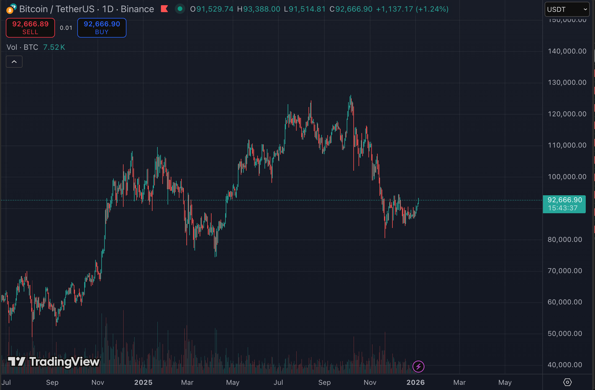Click the 7.52K volume value
The width and height of the screenshot is (595, 390).
pyautogui.click(x=54, y=47)
